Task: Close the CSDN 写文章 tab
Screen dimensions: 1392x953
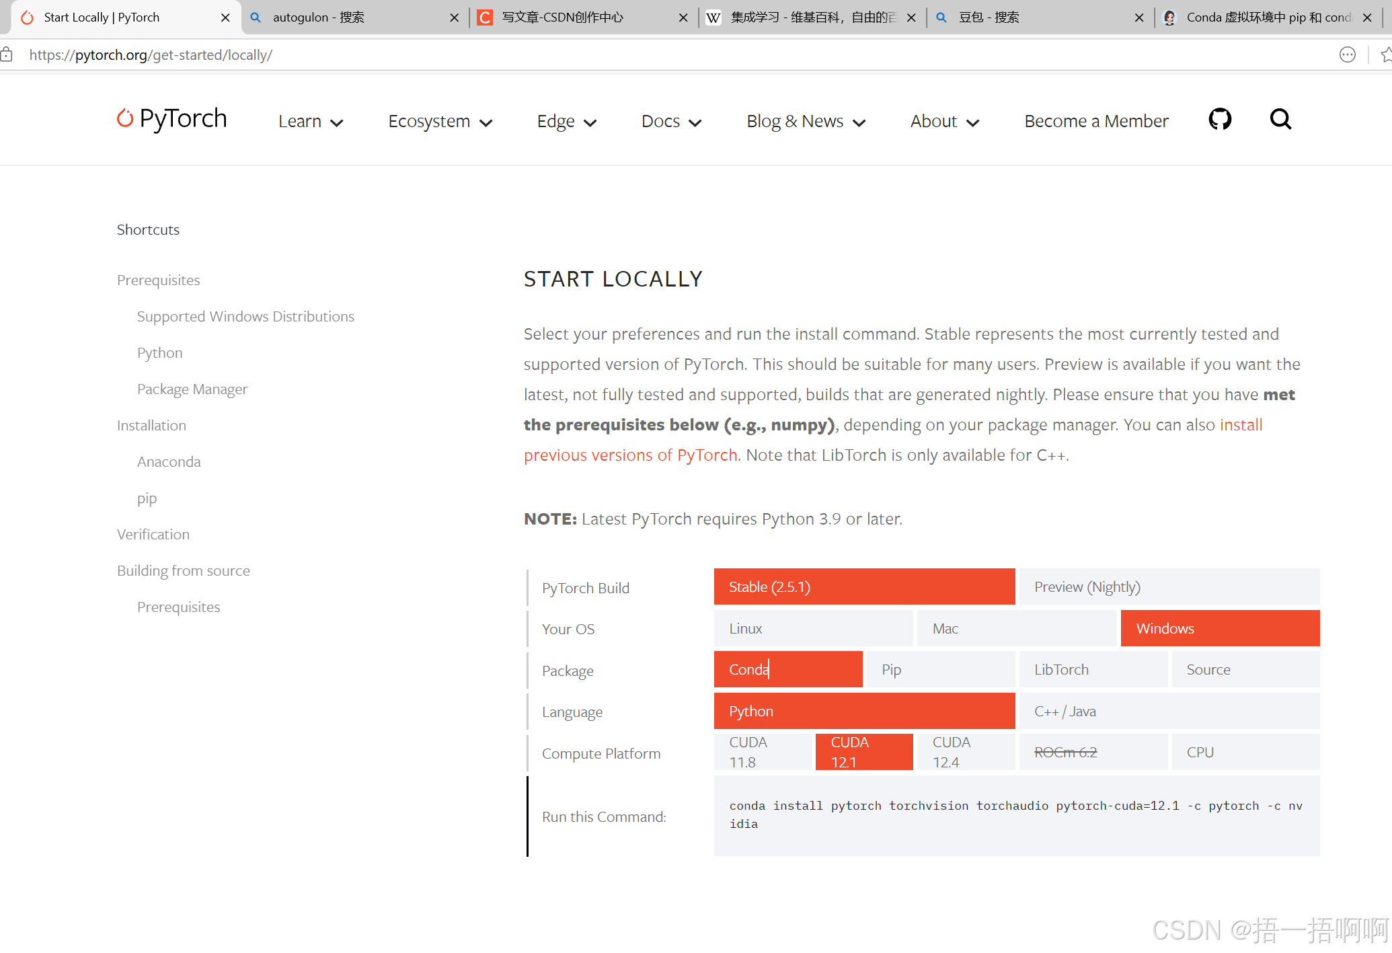Action: point(683,17)
